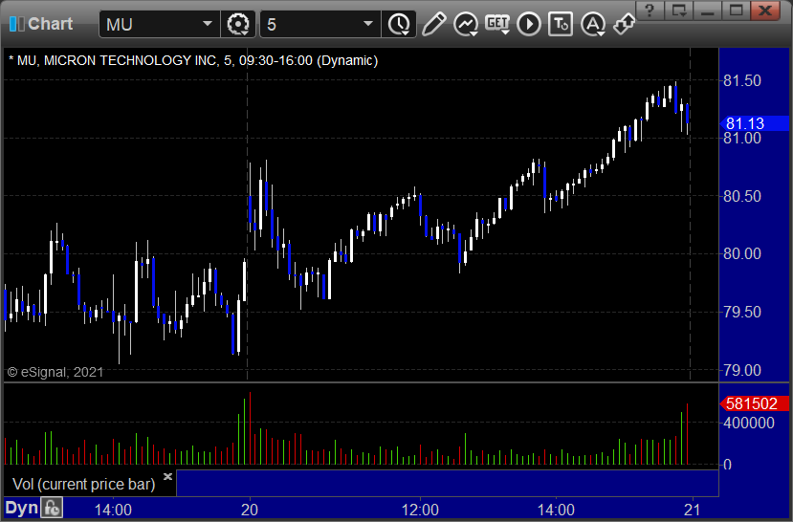This screenshot has height=522, width=793.
Task: Click the Vol (current price bar) label
Action: pos(84,484)
